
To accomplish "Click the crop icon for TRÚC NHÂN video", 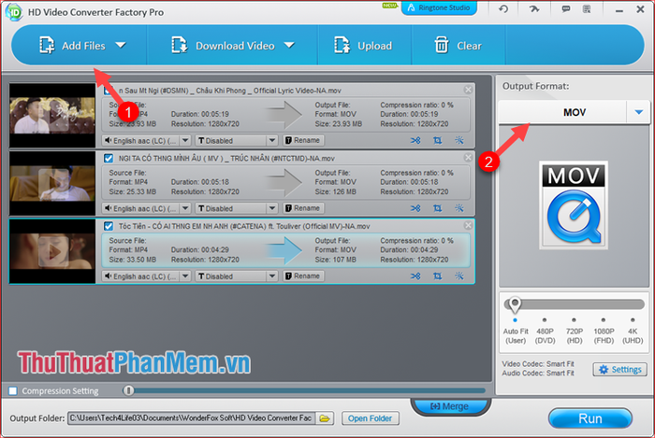I will pyautogui.click(x=437, y=208).
